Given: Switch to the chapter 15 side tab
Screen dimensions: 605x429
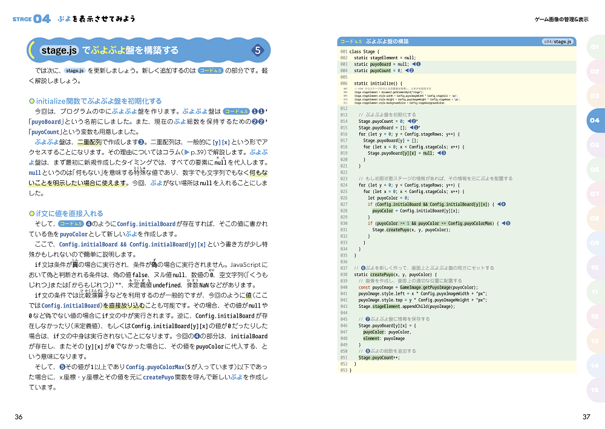Looking at the screenshot, I should click(594, 390).
